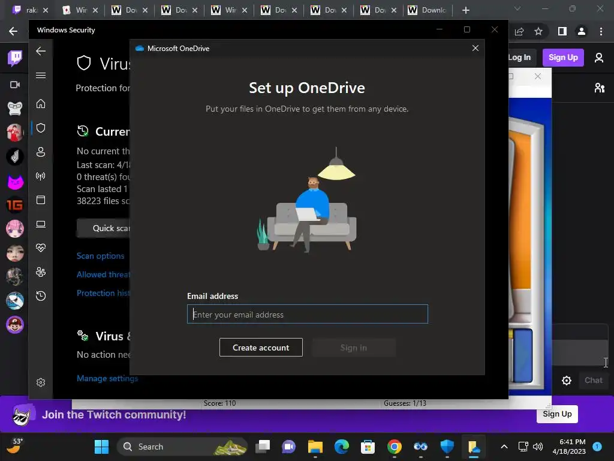Click the Twitch Log In button
The image size is (614, 461).
click(x=519, y=58)
